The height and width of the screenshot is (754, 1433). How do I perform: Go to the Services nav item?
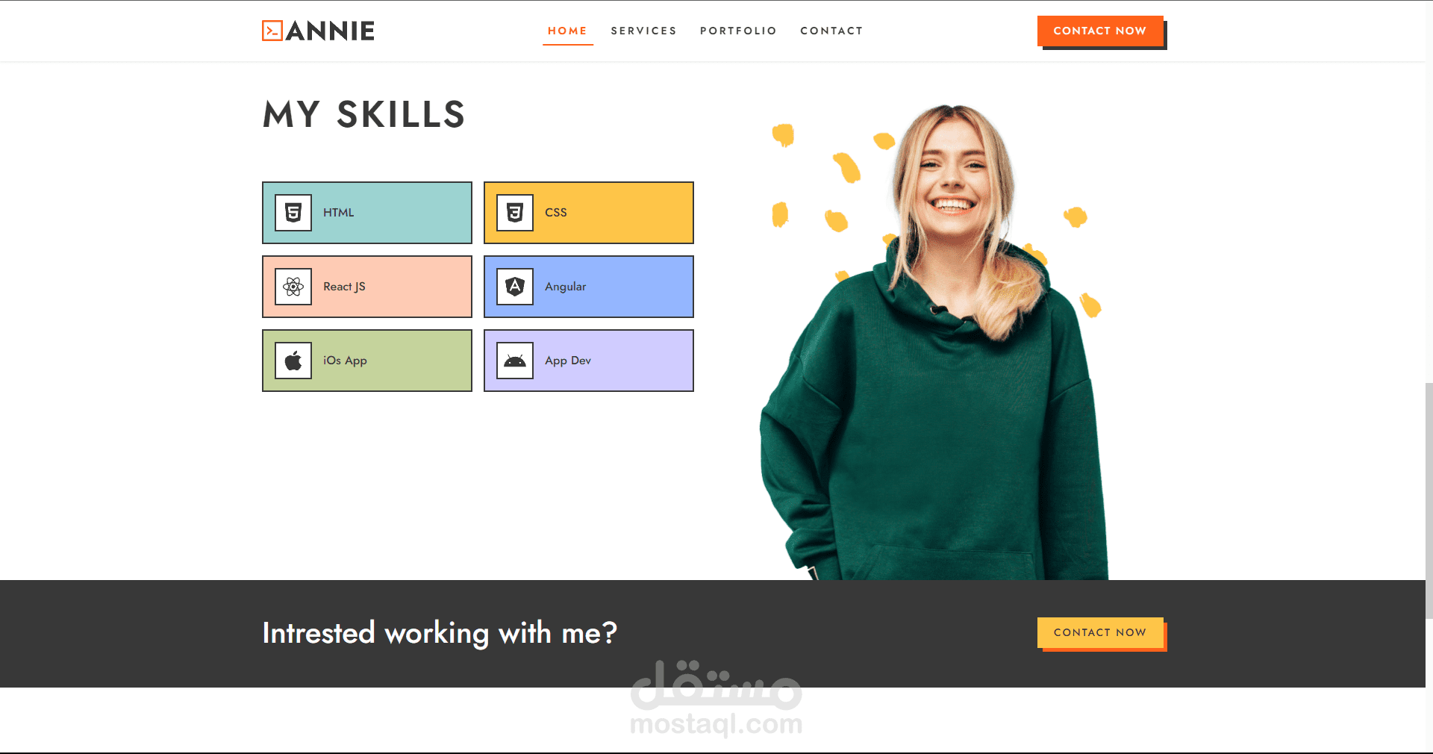[643, 31]
